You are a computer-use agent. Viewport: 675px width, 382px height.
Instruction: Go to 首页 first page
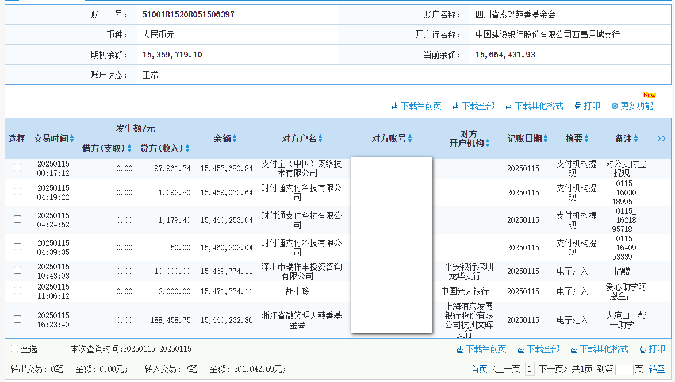(x=479, y=369)
